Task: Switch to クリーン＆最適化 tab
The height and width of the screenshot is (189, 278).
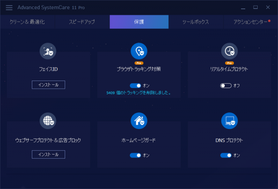Action: coord(27,22)
